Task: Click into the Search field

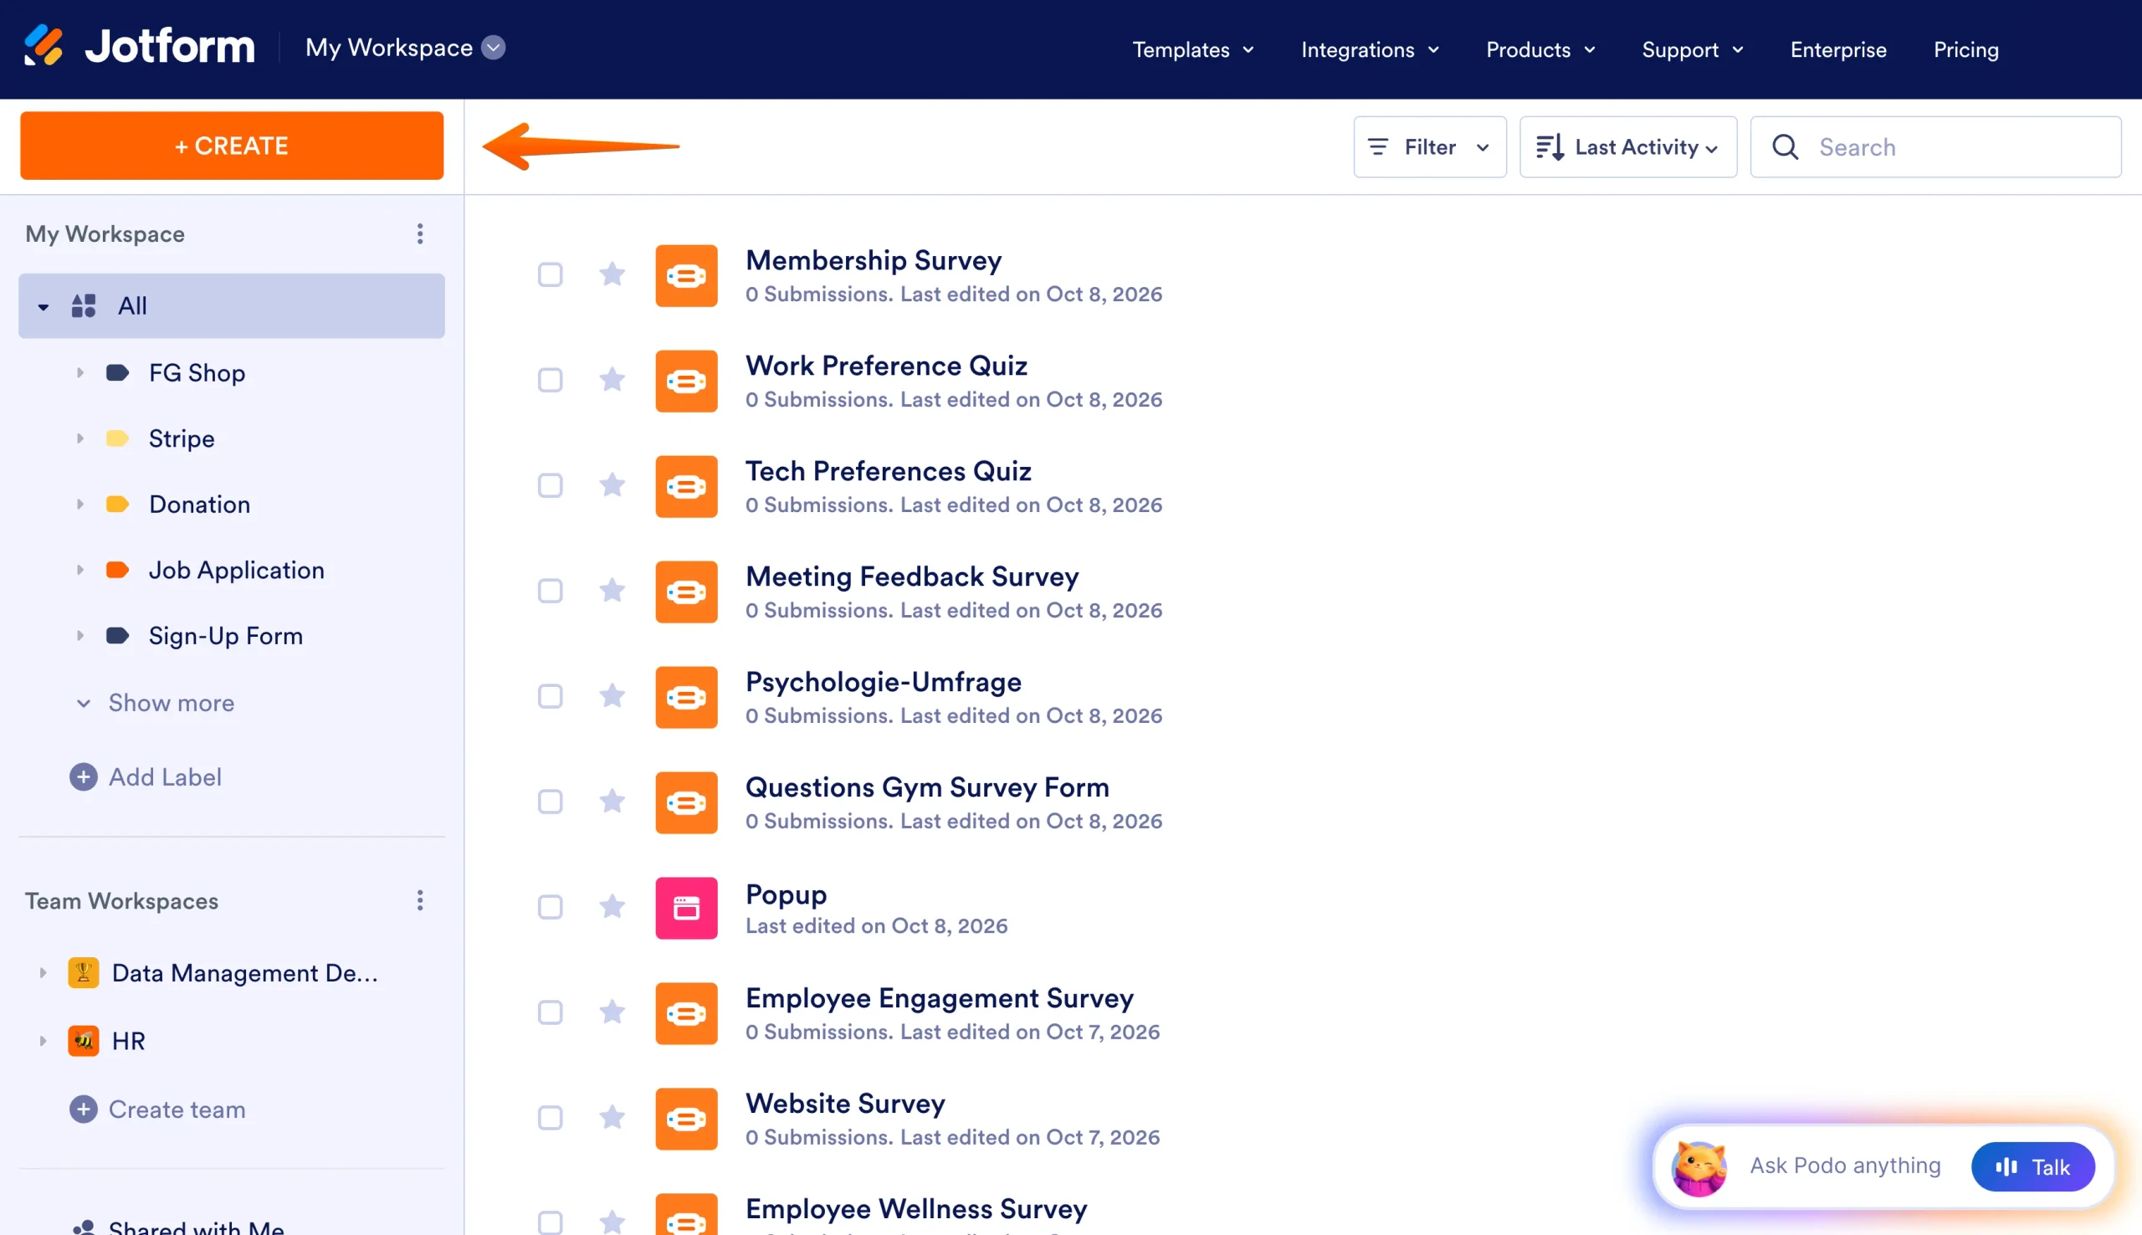Action: [1936, 147]
